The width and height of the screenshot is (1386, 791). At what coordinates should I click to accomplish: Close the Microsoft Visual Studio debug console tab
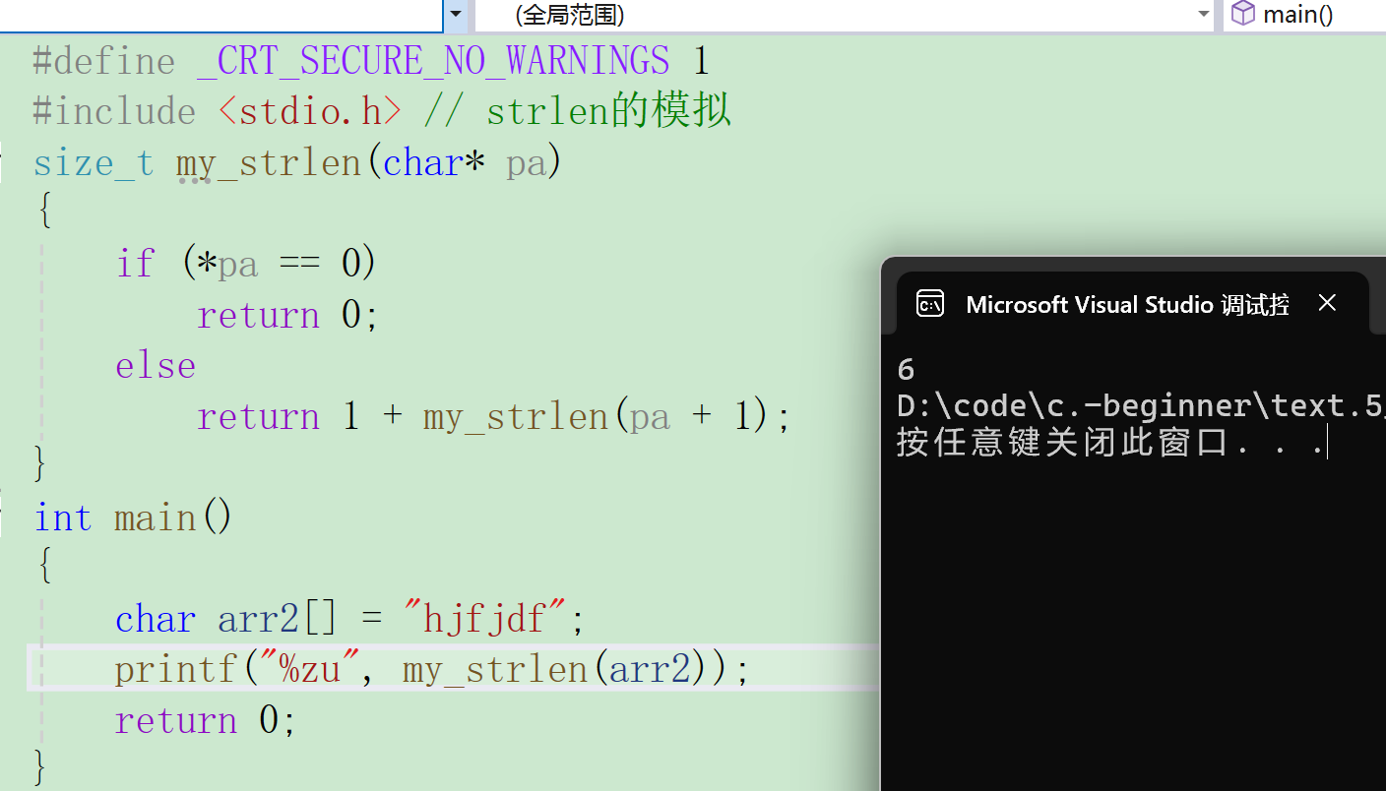click(1327, 303)
